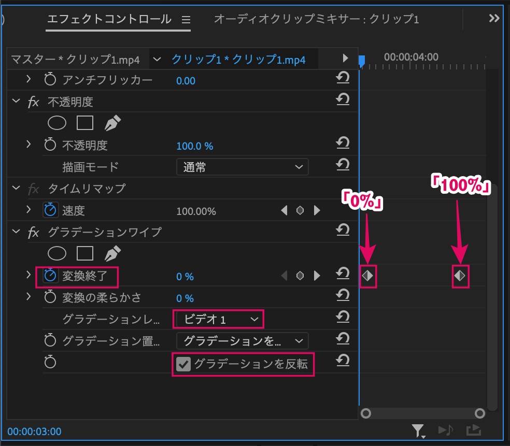Reset the アンチフリッカー parameter
Screen dimensions: 510x446
343,78
